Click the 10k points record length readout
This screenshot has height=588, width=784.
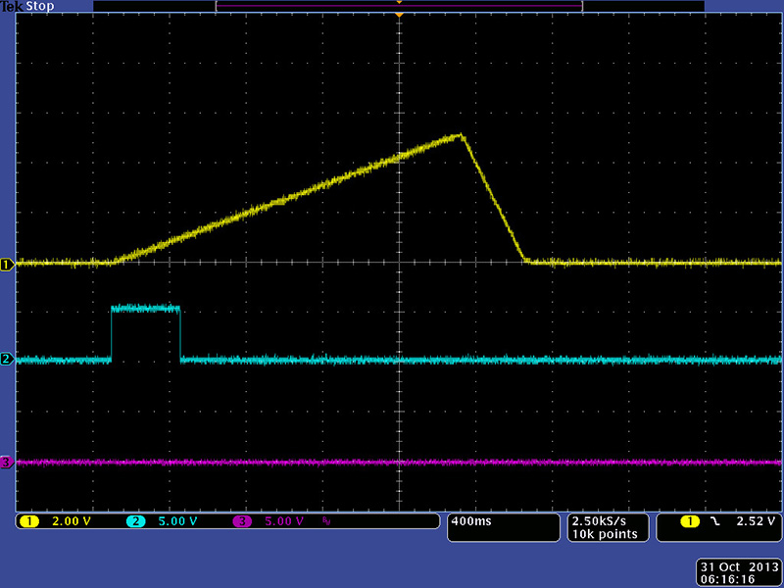(x=605, y=534)
